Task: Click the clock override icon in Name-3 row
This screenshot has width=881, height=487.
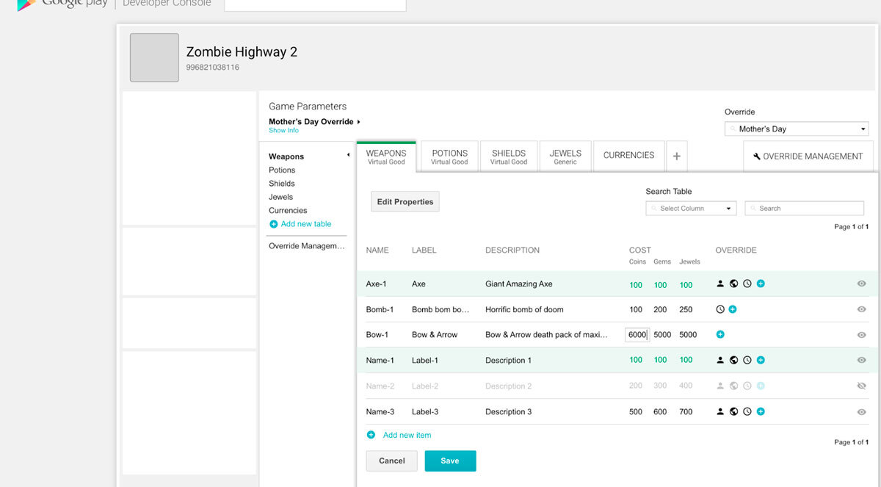Action: 747,411
